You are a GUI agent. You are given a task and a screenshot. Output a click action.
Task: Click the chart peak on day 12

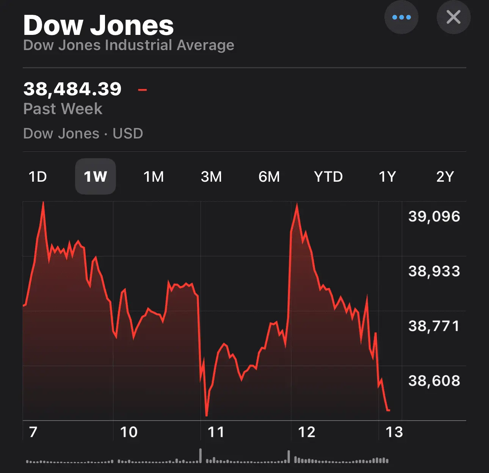point(297,205)
